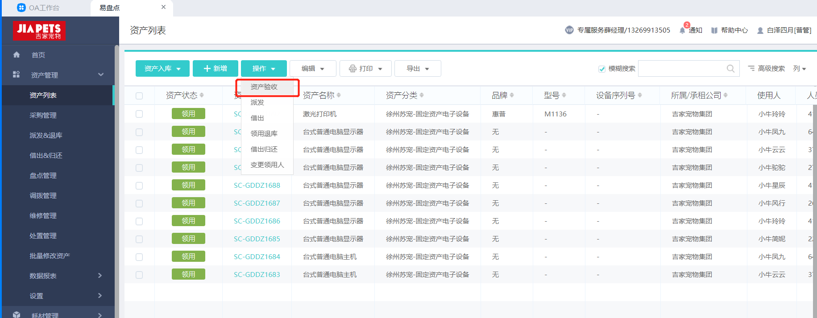
Task: Sort by 设备序列号 column arrows
Action: pos(640,95)
